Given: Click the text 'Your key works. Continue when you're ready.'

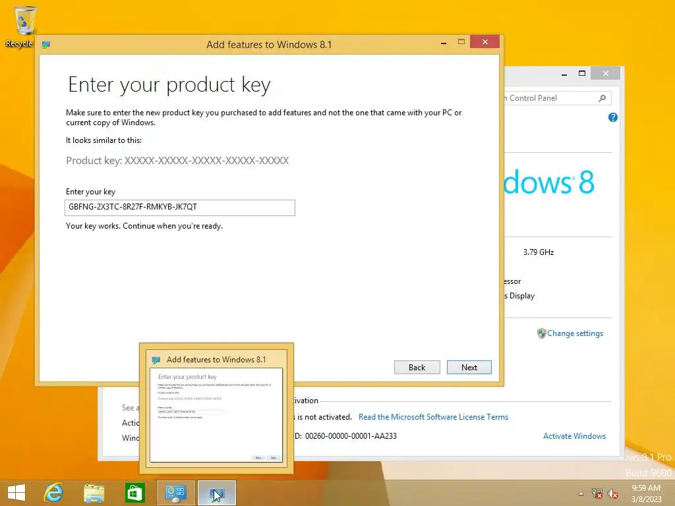Looking at the screenshot, I should (144, 226).
